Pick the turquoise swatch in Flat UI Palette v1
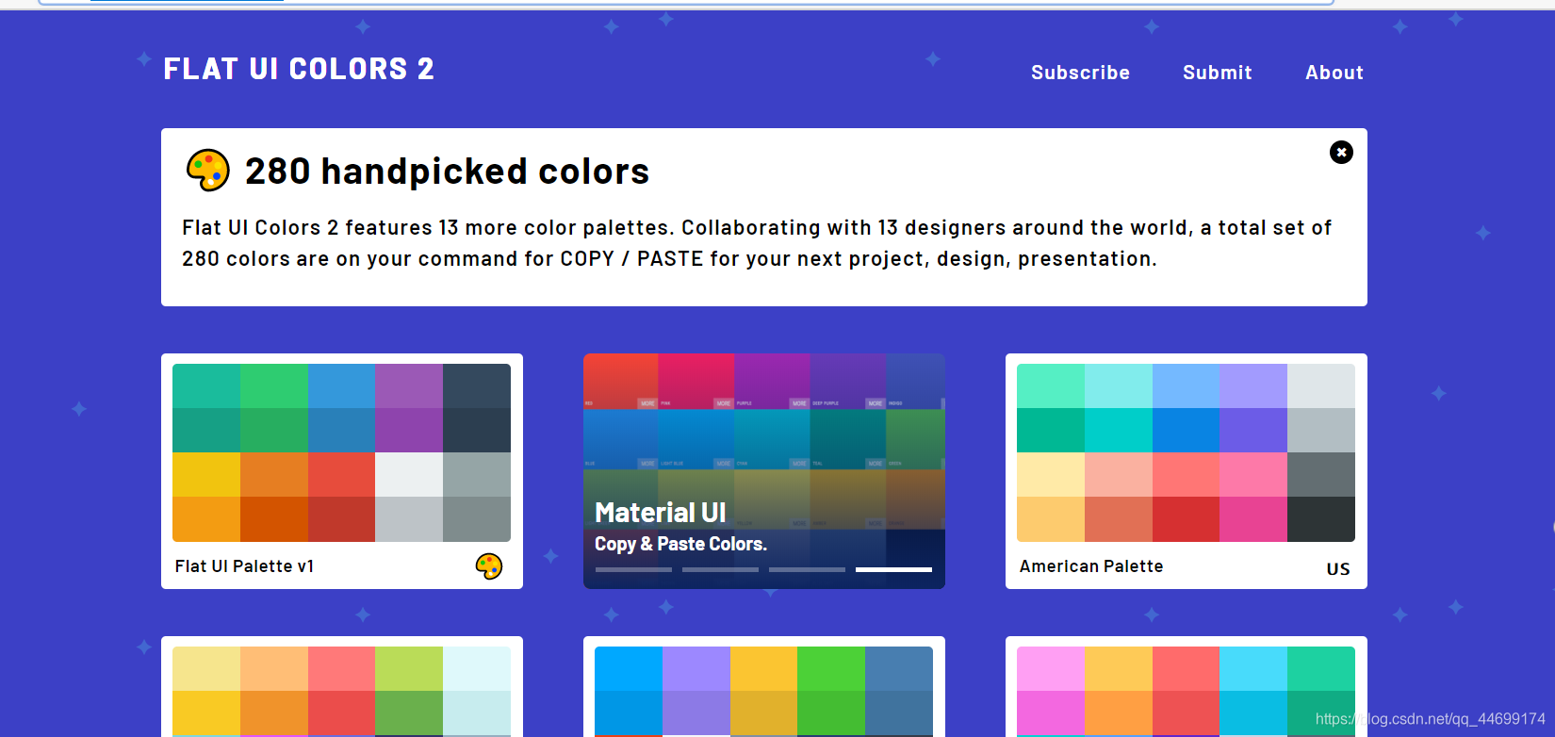The height and width of the screenshot is (737, 1555). (x=206, y=385)
